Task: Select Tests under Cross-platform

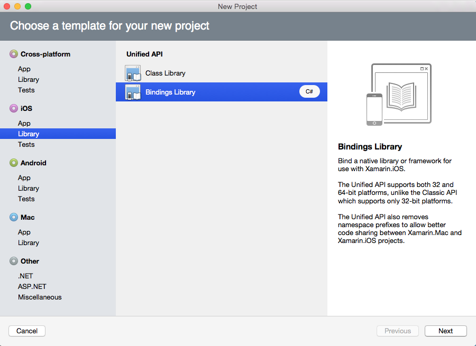Action: 26,90
